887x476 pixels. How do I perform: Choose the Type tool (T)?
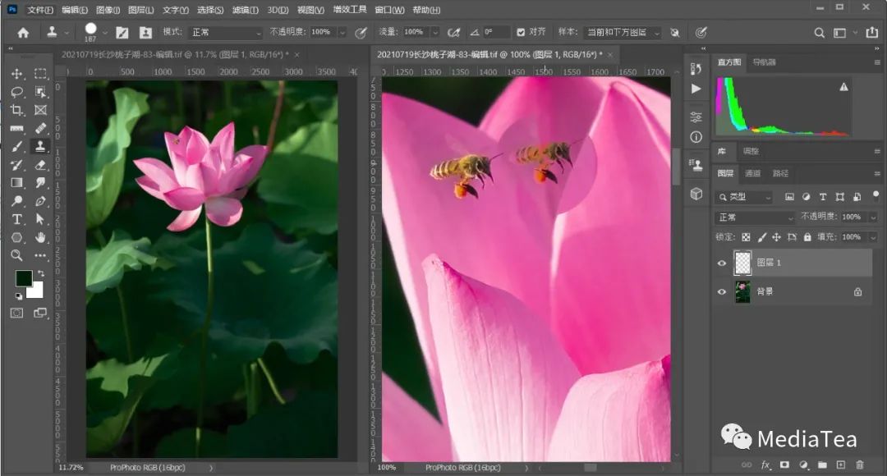[x=16, y=219]
